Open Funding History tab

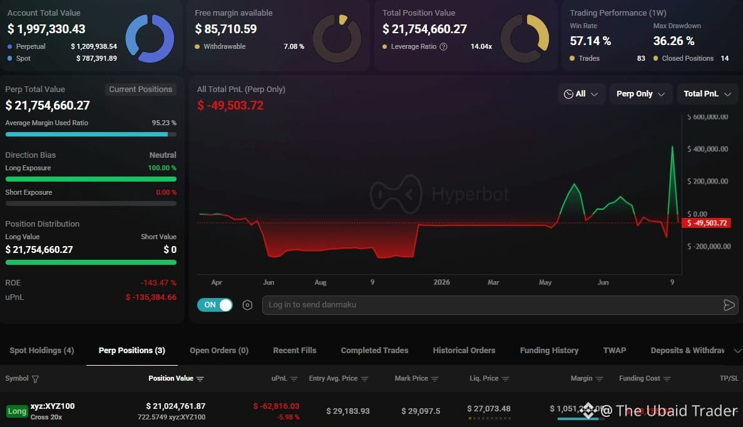[x=549, y=350]
